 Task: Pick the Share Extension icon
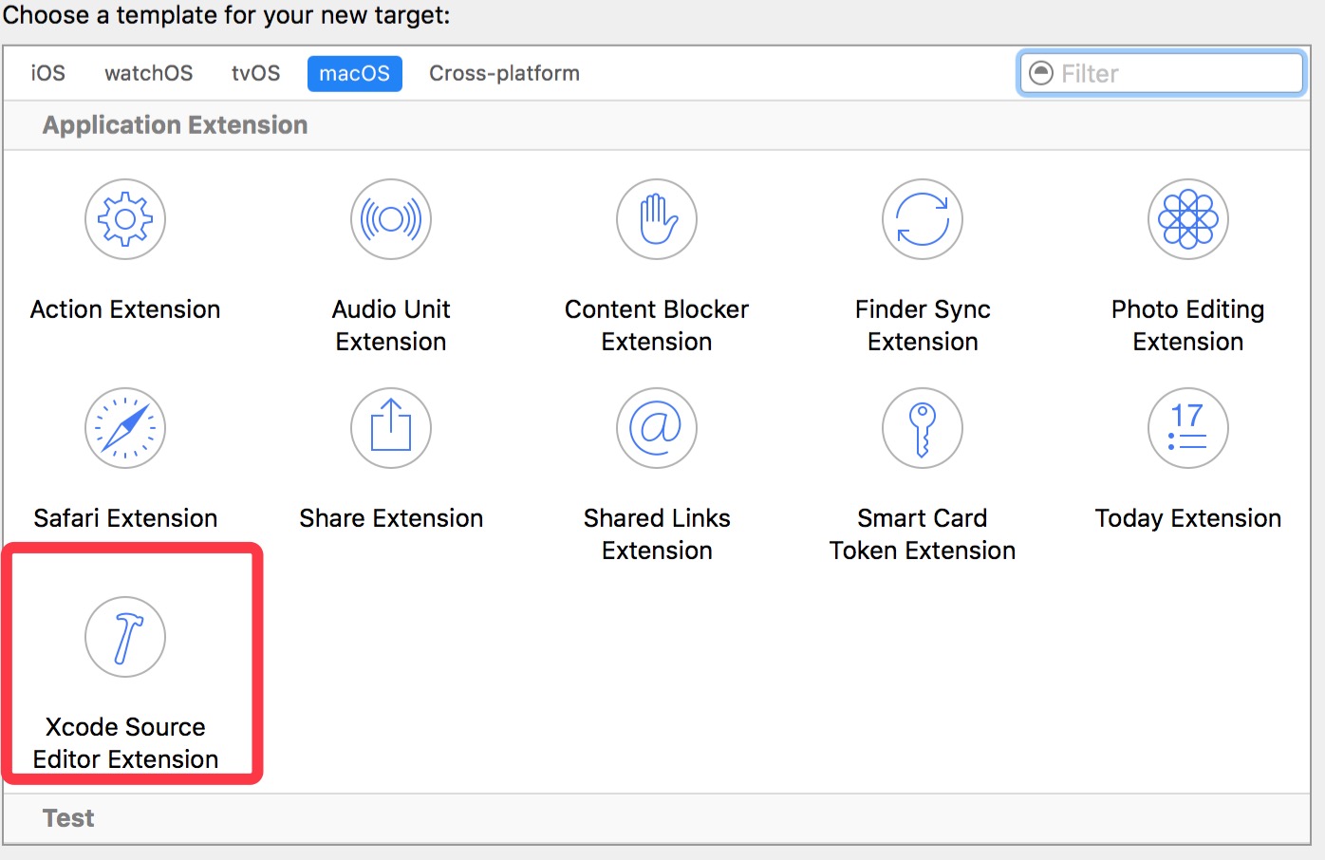[391, 428]
